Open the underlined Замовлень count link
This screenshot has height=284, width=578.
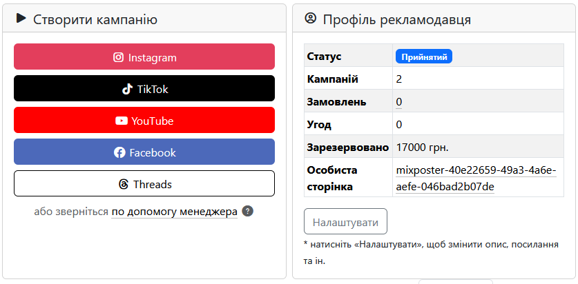(x=399, y=102)
